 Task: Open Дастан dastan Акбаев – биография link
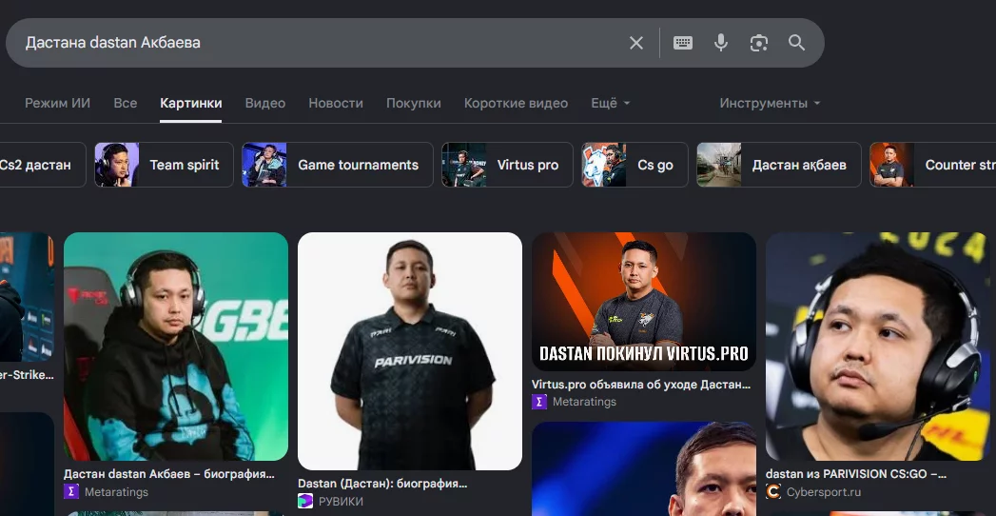pyautogui.click(x=169, y=474)
